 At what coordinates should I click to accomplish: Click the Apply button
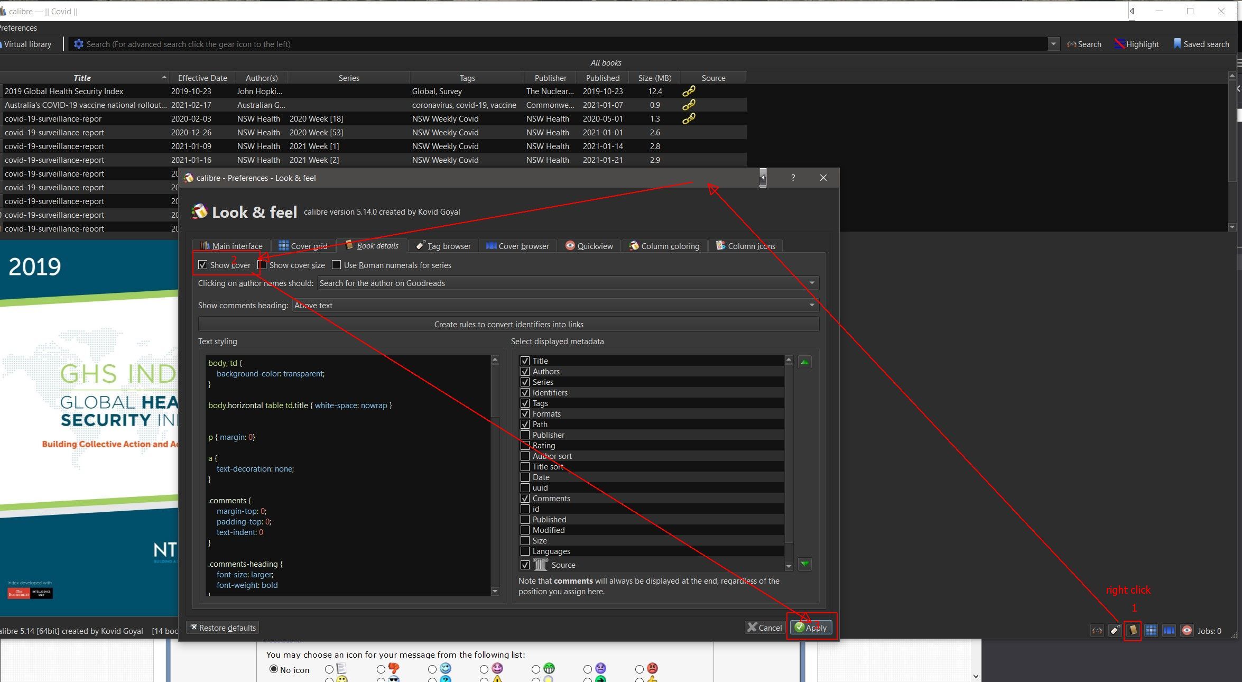pyautogui.click(x=811, y=628)
